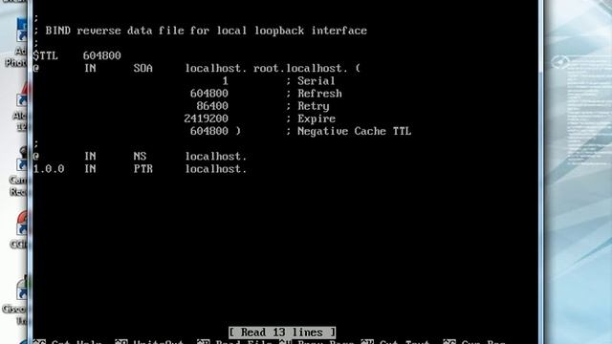Click the '; Refresh' comment
The height and width of the screenshot is (344, 612).
click(314, 94)
